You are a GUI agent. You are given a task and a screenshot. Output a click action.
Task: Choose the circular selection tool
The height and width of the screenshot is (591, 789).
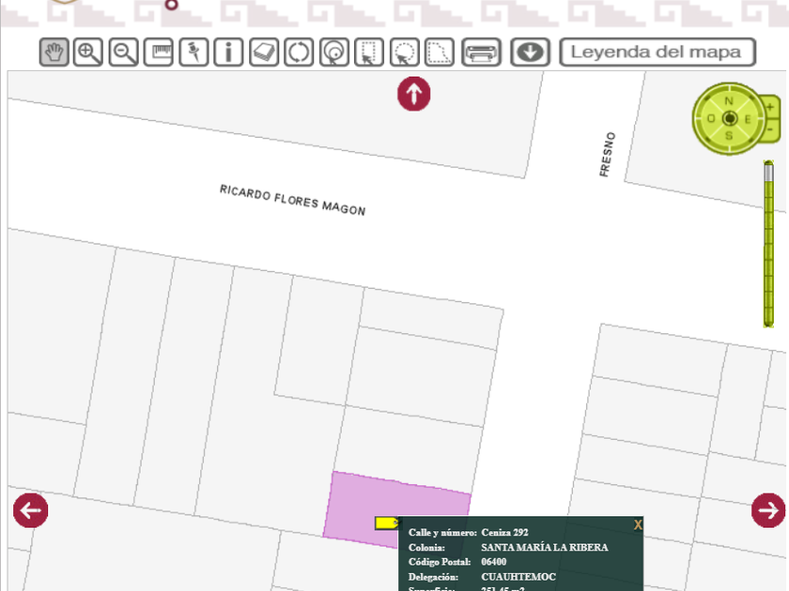(404, 53)
